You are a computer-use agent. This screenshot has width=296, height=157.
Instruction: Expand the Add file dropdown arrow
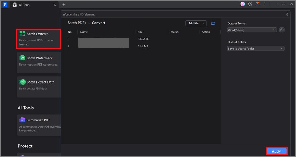coord(203,23)
